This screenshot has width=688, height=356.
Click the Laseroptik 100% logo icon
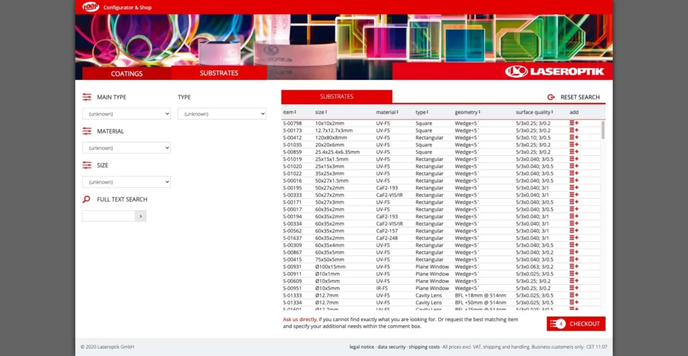pyautogui.click(x=90, y=7)
